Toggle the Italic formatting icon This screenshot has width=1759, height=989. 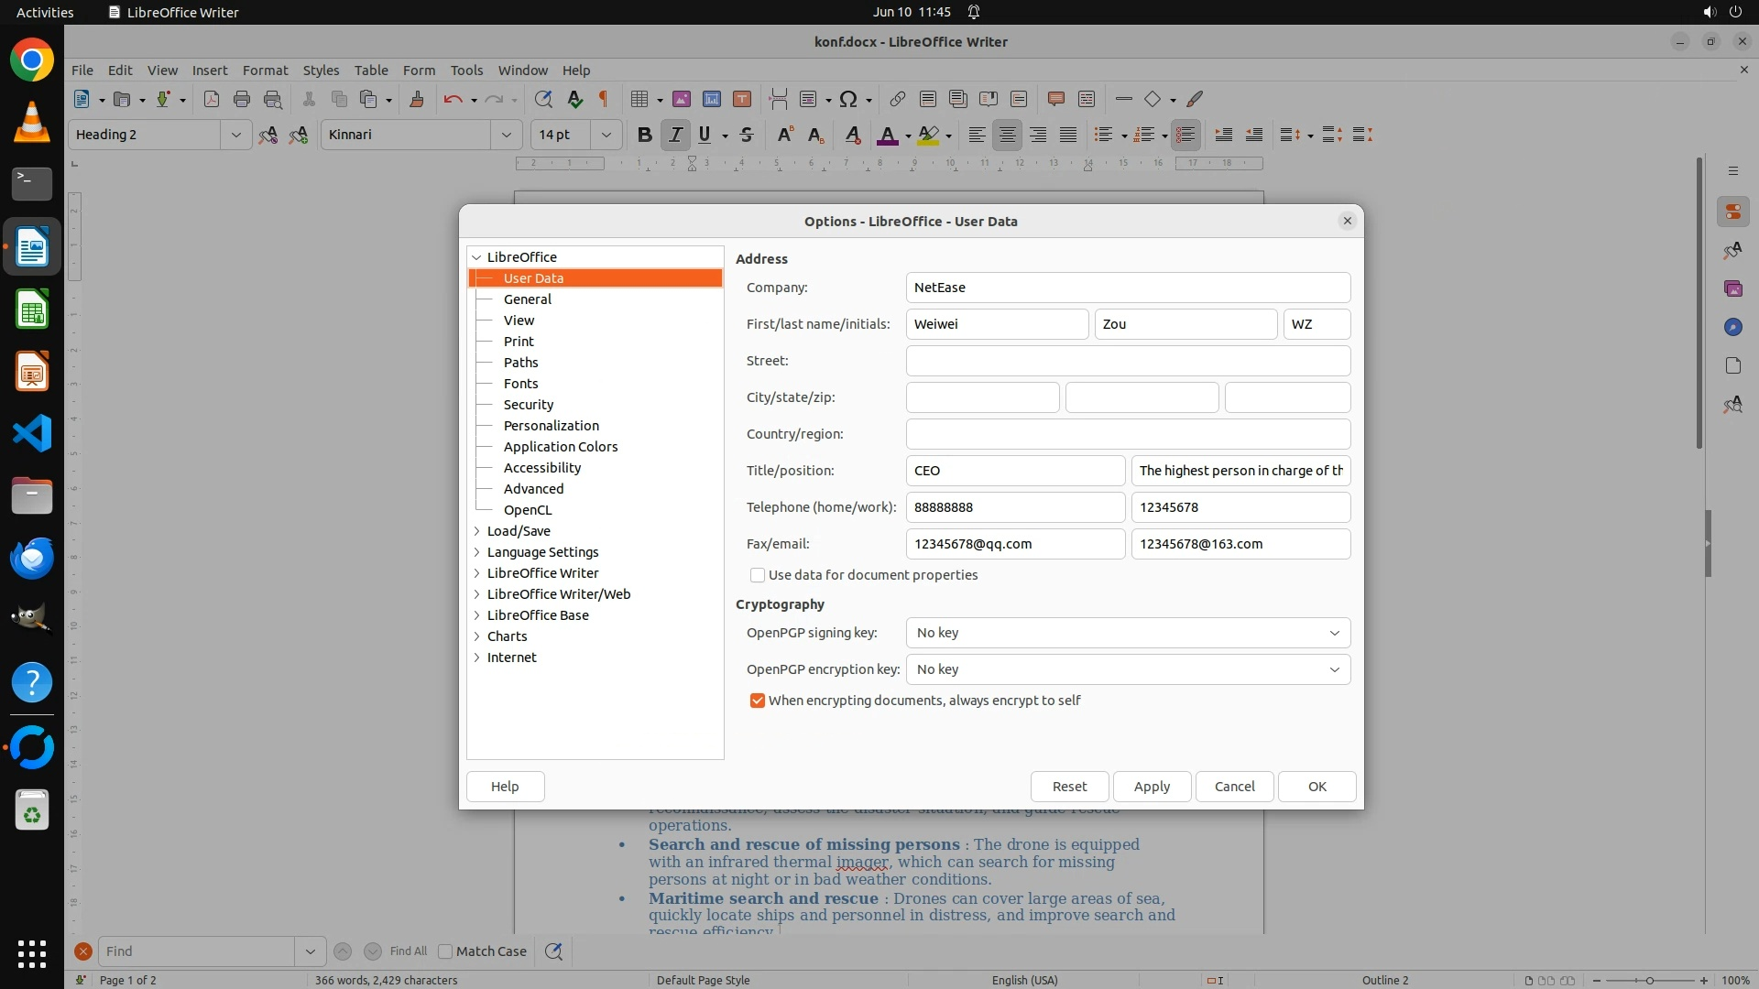(675, 135)
